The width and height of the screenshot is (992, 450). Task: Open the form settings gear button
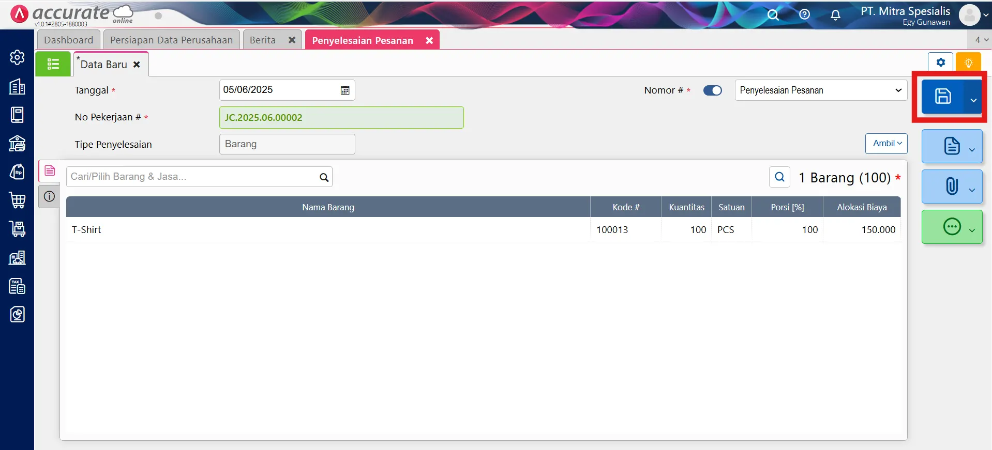point(940,63)
